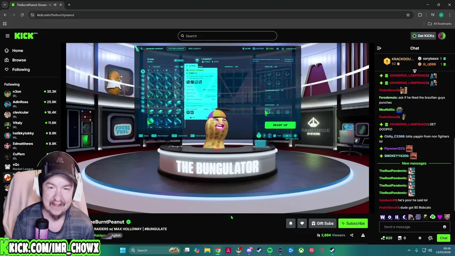Open Discord from the taskbar
Screen dimensions: 455x256
click(249, 250)
